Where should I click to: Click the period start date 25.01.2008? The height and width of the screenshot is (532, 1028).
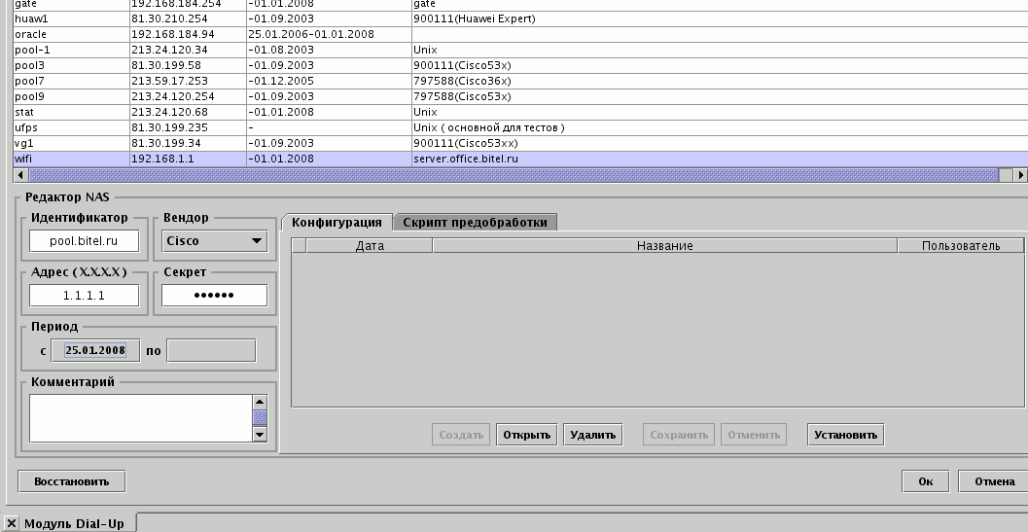coord(94,350)
